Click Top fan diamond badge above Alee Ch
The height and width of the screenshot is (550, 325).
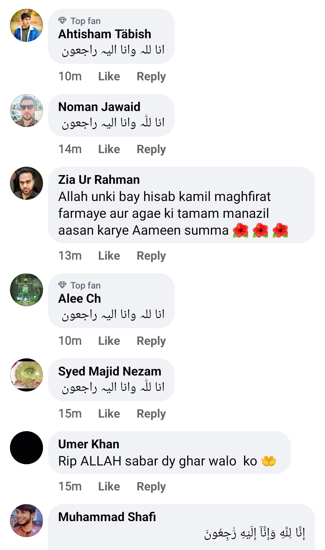[62, 285]
